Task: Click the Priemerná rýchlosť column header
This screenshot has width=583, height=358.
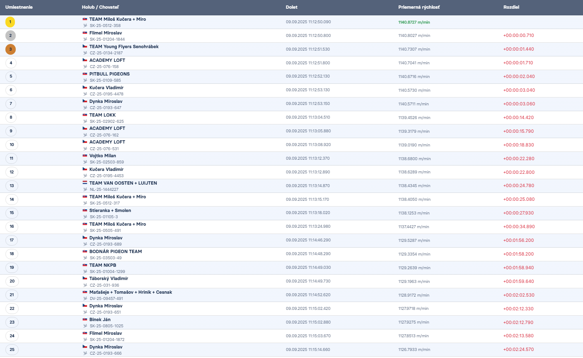Action: coord(419,7)
